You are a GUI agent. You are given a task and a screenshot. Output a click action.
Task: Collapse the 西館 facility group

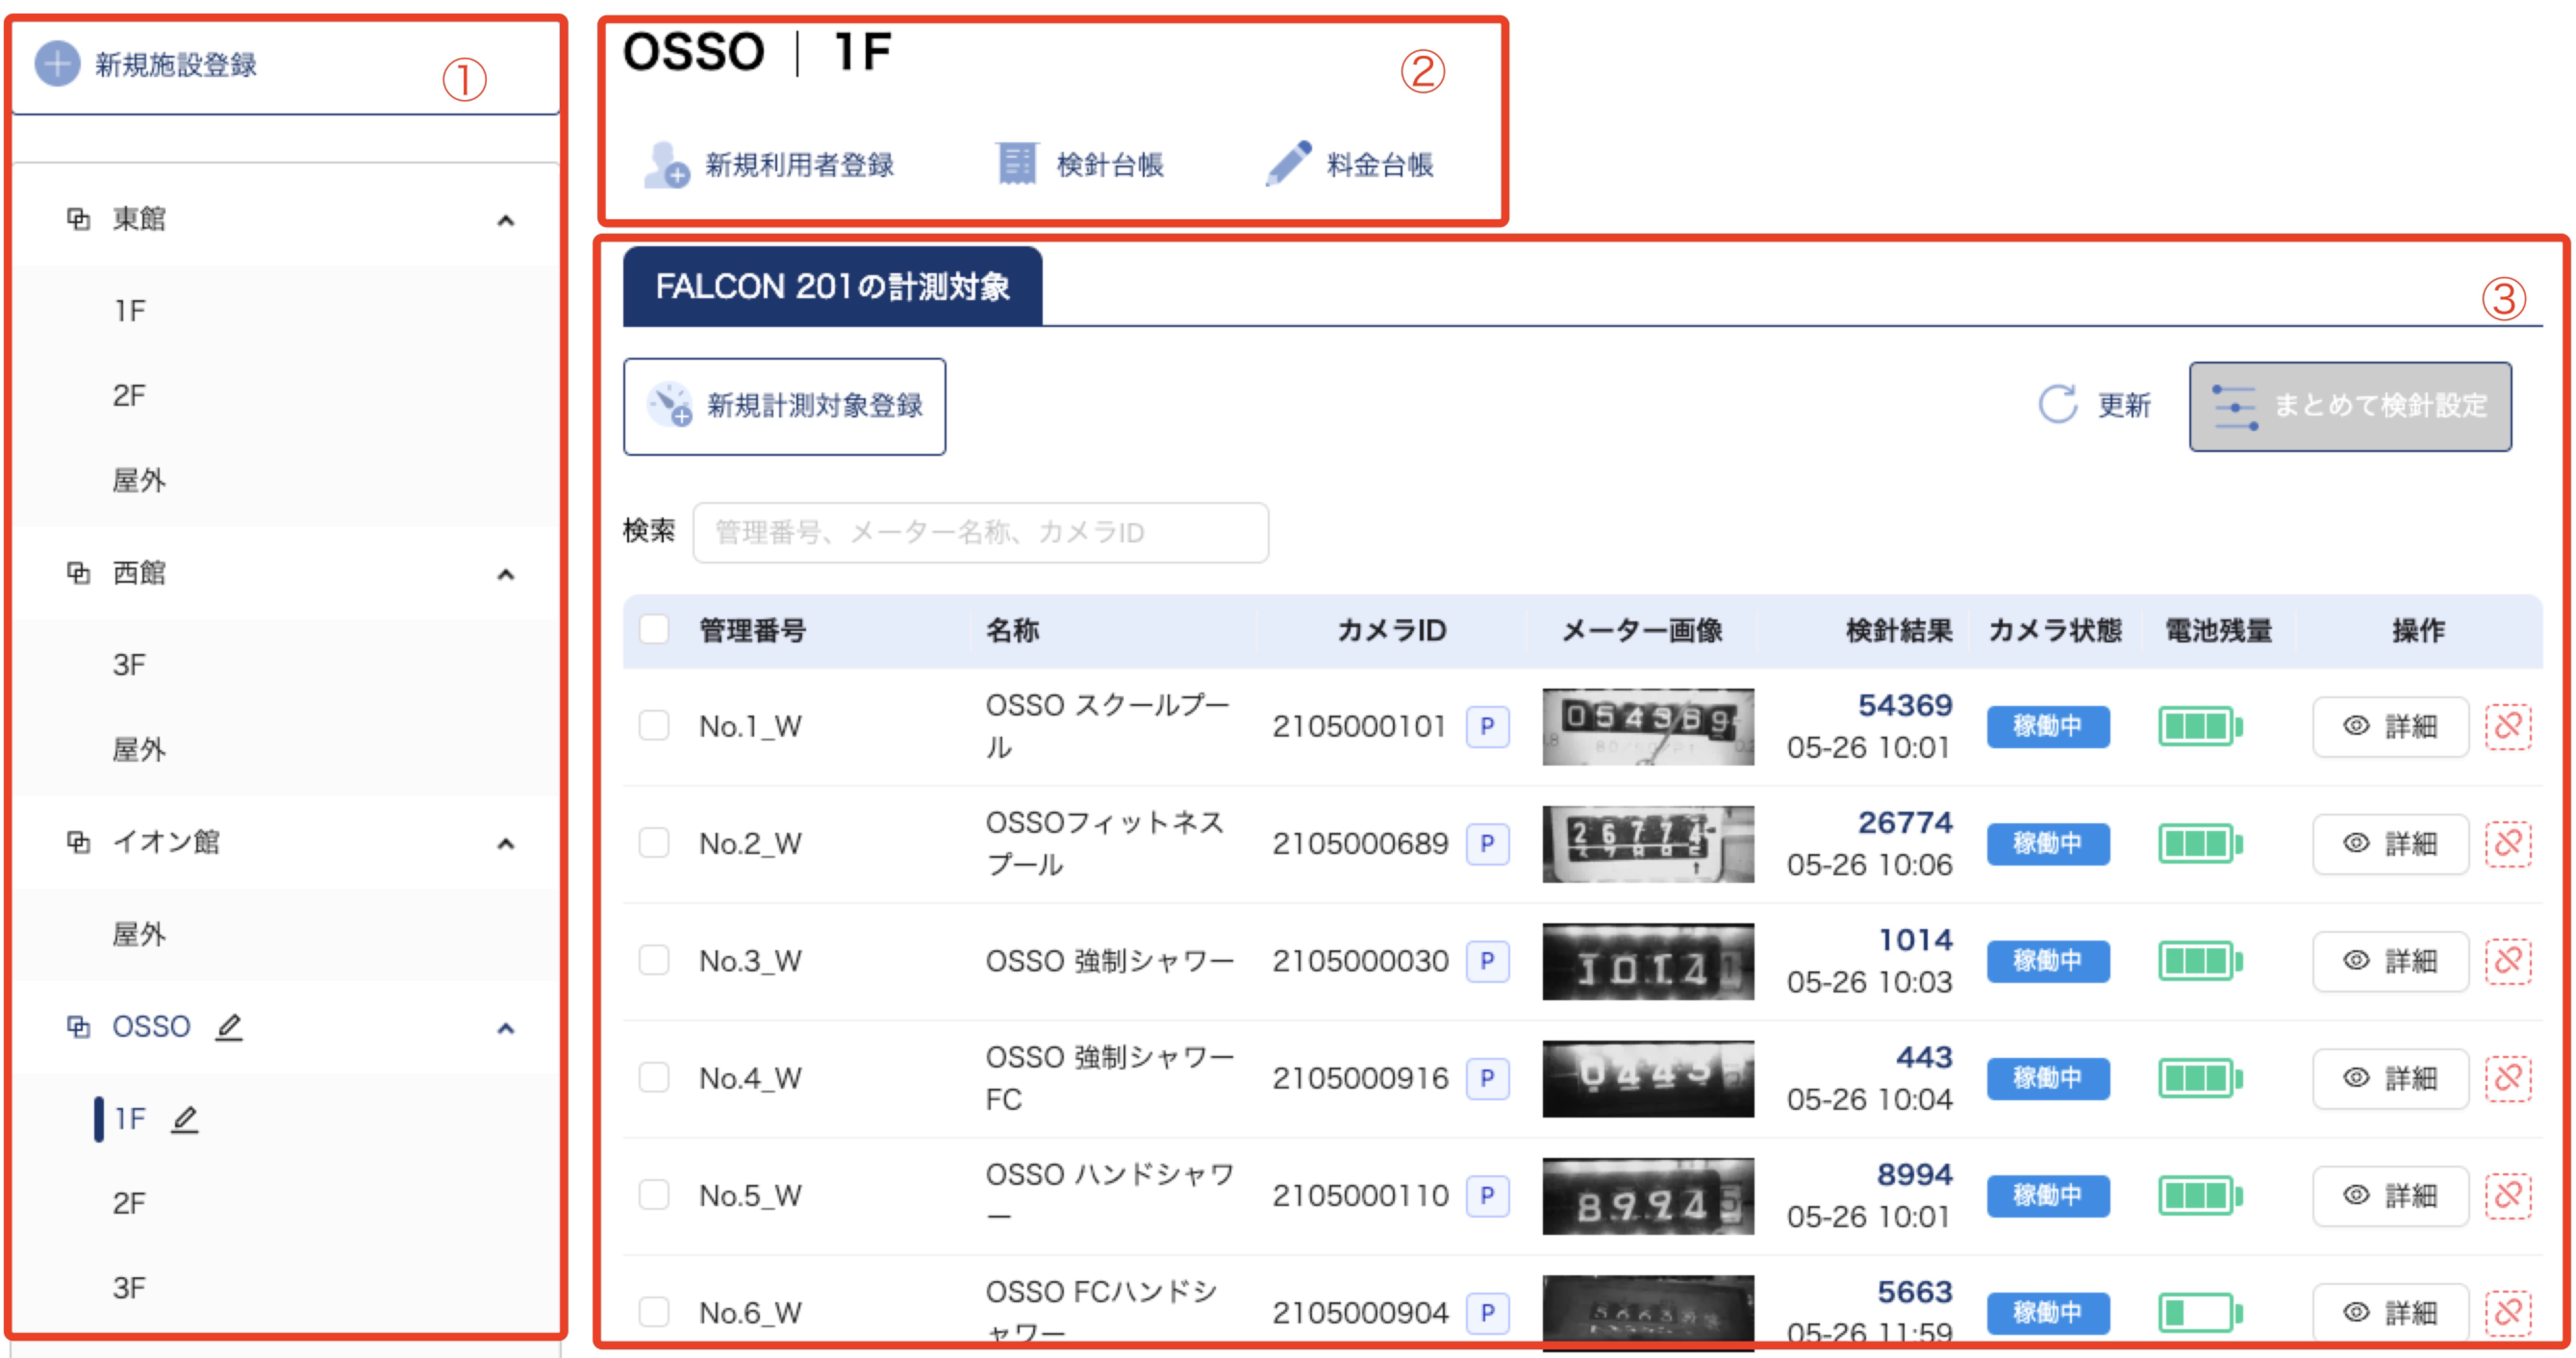(506, 574)
